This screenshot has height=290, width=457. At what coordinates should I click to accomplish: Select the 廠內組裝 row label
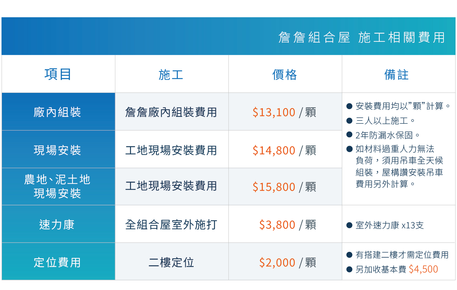(x=57, y=112)
